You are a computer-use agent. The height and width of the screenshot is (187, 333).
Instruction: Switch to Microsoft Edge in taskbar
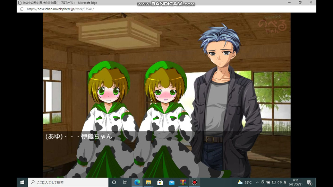point(137,182)
